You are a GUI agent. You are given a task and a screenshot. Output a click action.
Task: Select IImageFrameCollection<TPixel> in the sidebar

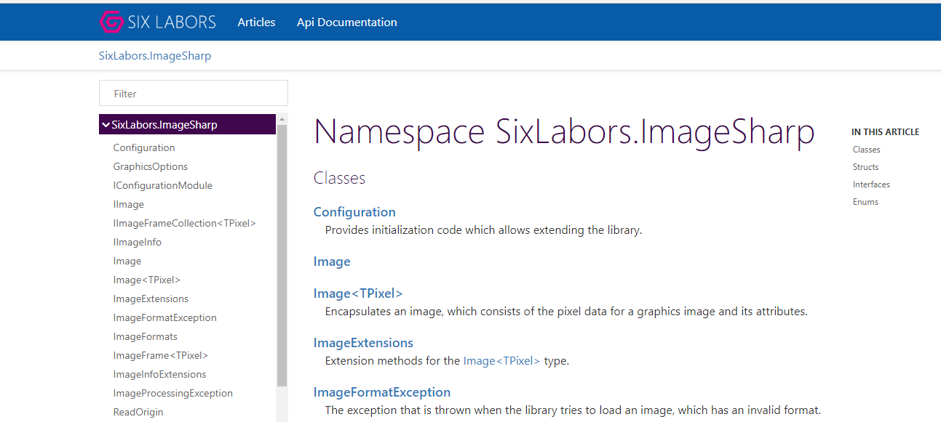coord(185,223)
